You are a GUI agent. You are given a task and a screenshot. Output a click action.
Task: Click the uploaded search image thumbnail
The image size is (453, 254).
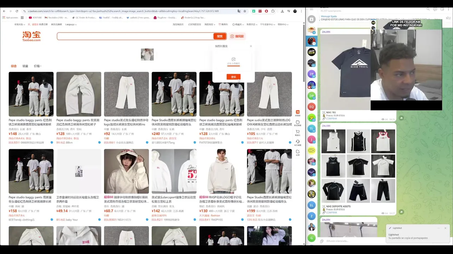coord(147,54)
